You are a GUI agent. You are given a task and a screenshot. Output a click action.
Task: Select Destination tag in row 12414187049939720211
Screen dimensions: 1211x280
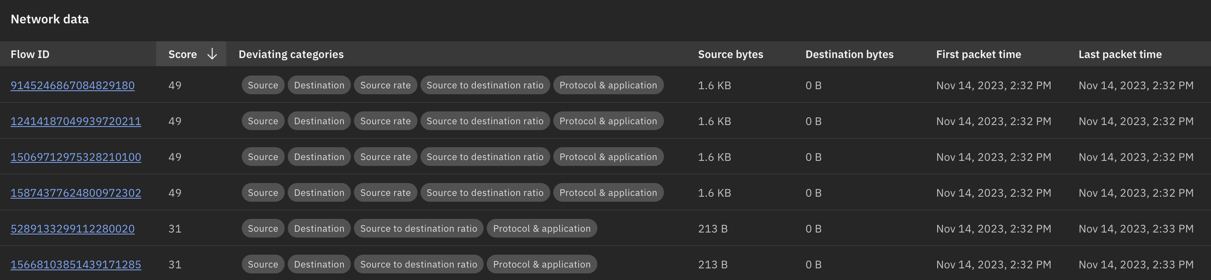coord(319,121)
